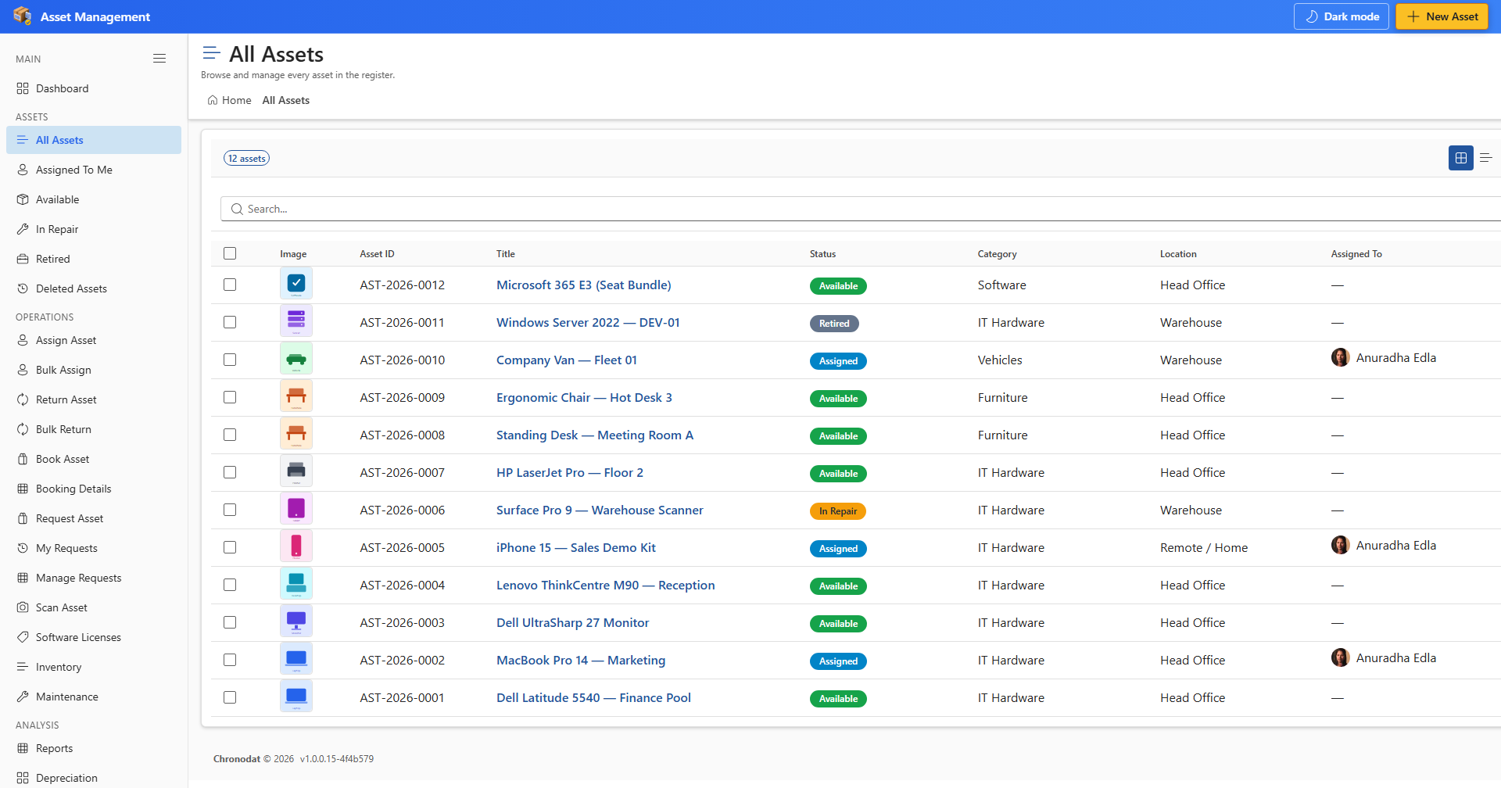Click the Retired status badge
The height and width of the screenshot is (788, 1501).
834,324
